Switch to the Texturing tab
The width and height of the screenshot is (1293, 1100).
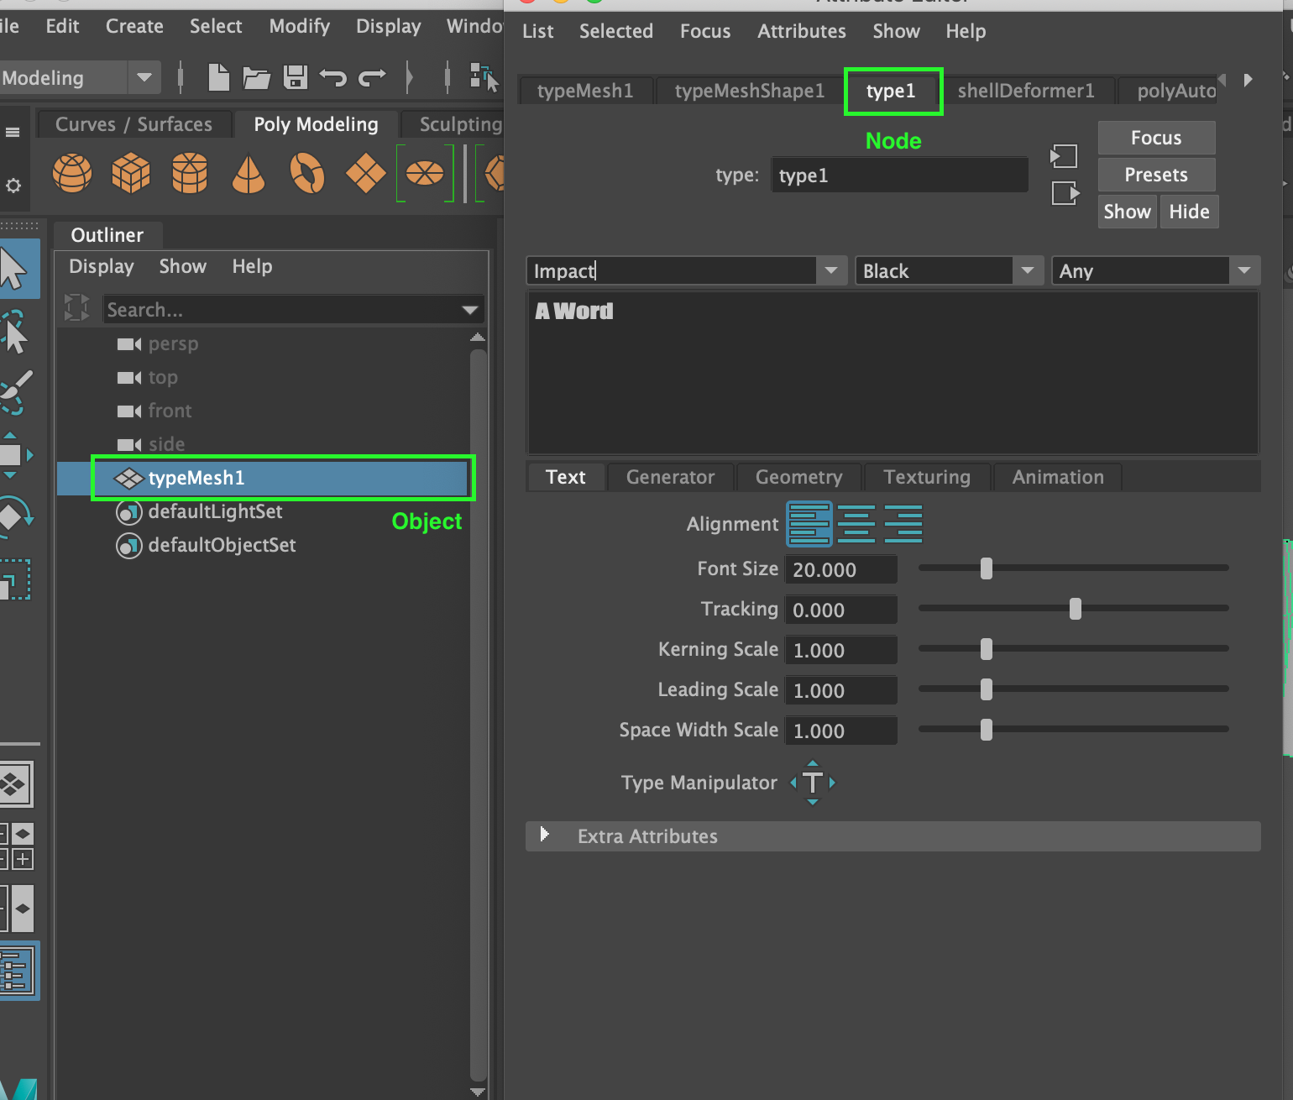[x=927, y=477]
